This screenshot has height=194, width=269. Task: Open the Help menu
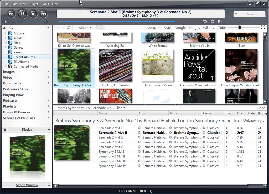pos(55,4)
